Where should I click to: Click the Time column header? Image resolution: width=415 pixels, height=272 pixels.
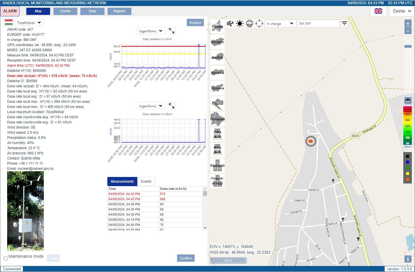pos(133,189)
